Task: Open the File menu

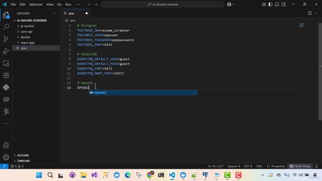Action: [x=13, y=5]
